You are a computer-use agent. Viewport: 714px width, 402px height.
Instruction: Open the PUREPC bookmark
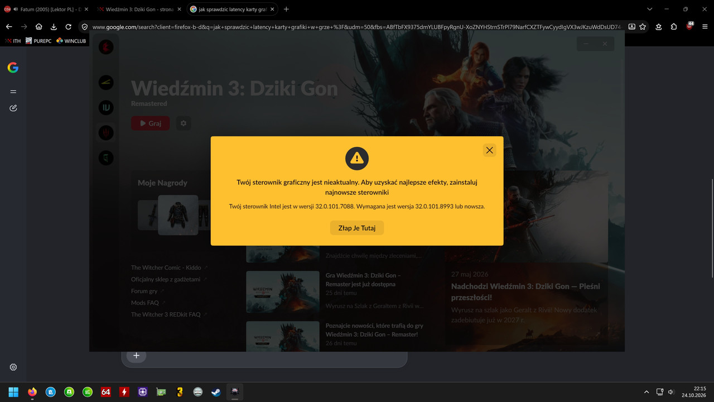pyautogui.click(x=38, y=41)
